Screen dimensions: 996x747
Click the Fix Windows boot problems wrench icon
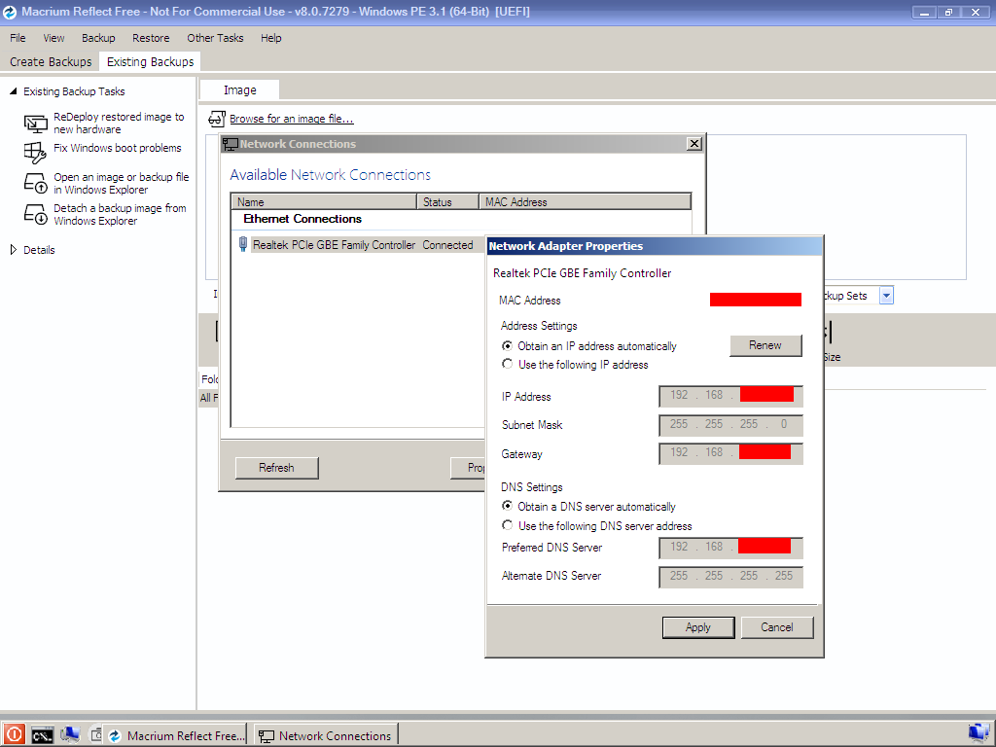(35, 153)
